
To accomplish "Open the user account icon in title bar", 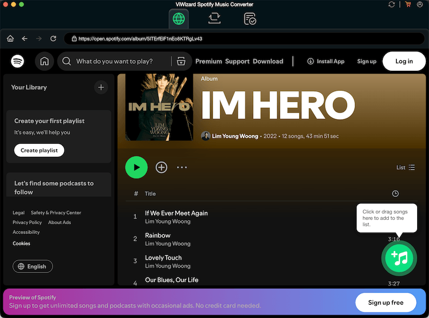I will [x=420, y=4].
